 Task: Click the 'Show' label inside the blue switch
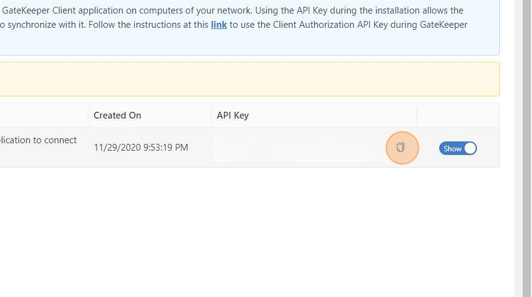tap(452, 148)
